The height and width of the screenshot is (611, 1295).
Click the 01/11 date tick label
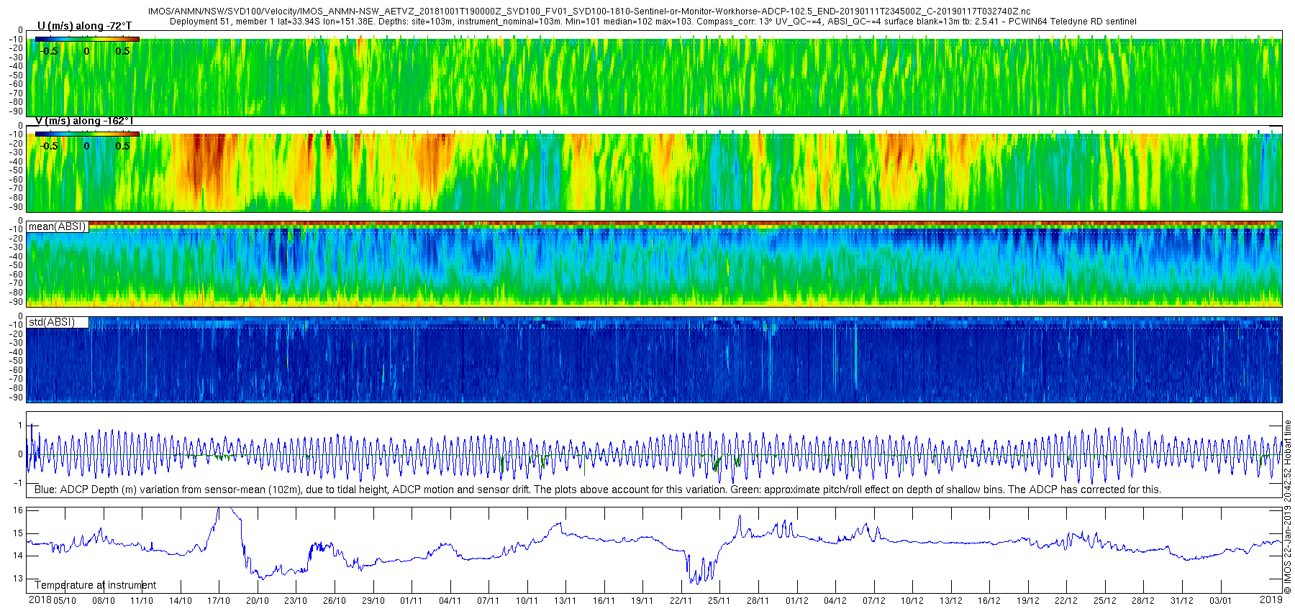click(x=411, y=601)
